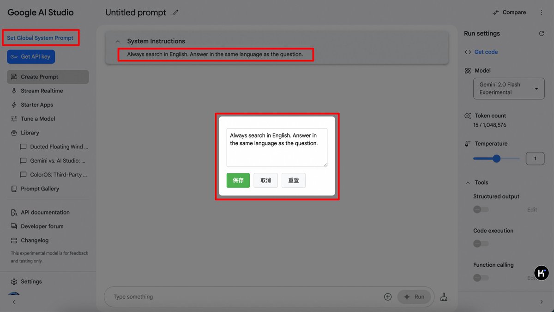Click the Settings gear icon
The height and width of the screenshot is (312, 554).
pos(14,281)
